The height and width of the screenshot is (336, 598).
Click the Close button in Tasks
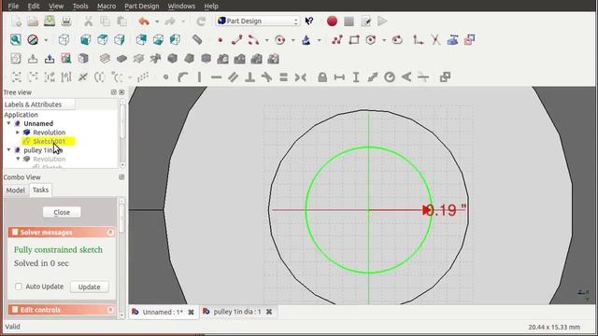point(62,212)
